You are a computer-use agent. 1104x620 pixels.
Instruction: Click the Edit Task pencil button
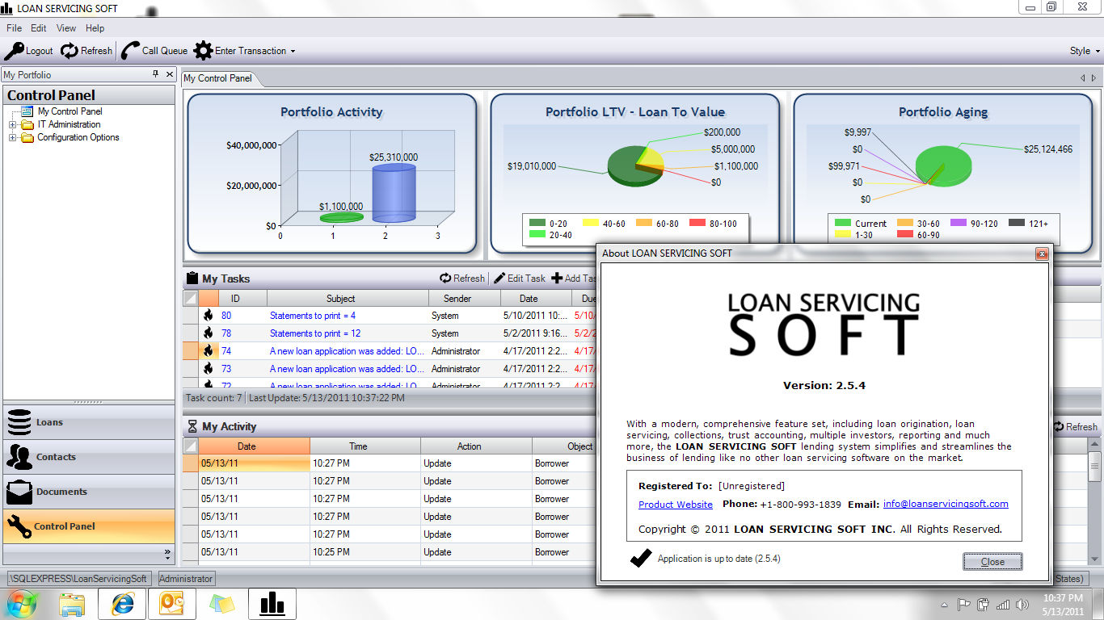520,279
